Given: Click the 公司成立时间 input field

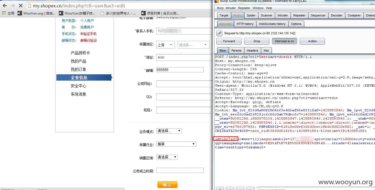Looking at the screenshot, I should (180, 171).
